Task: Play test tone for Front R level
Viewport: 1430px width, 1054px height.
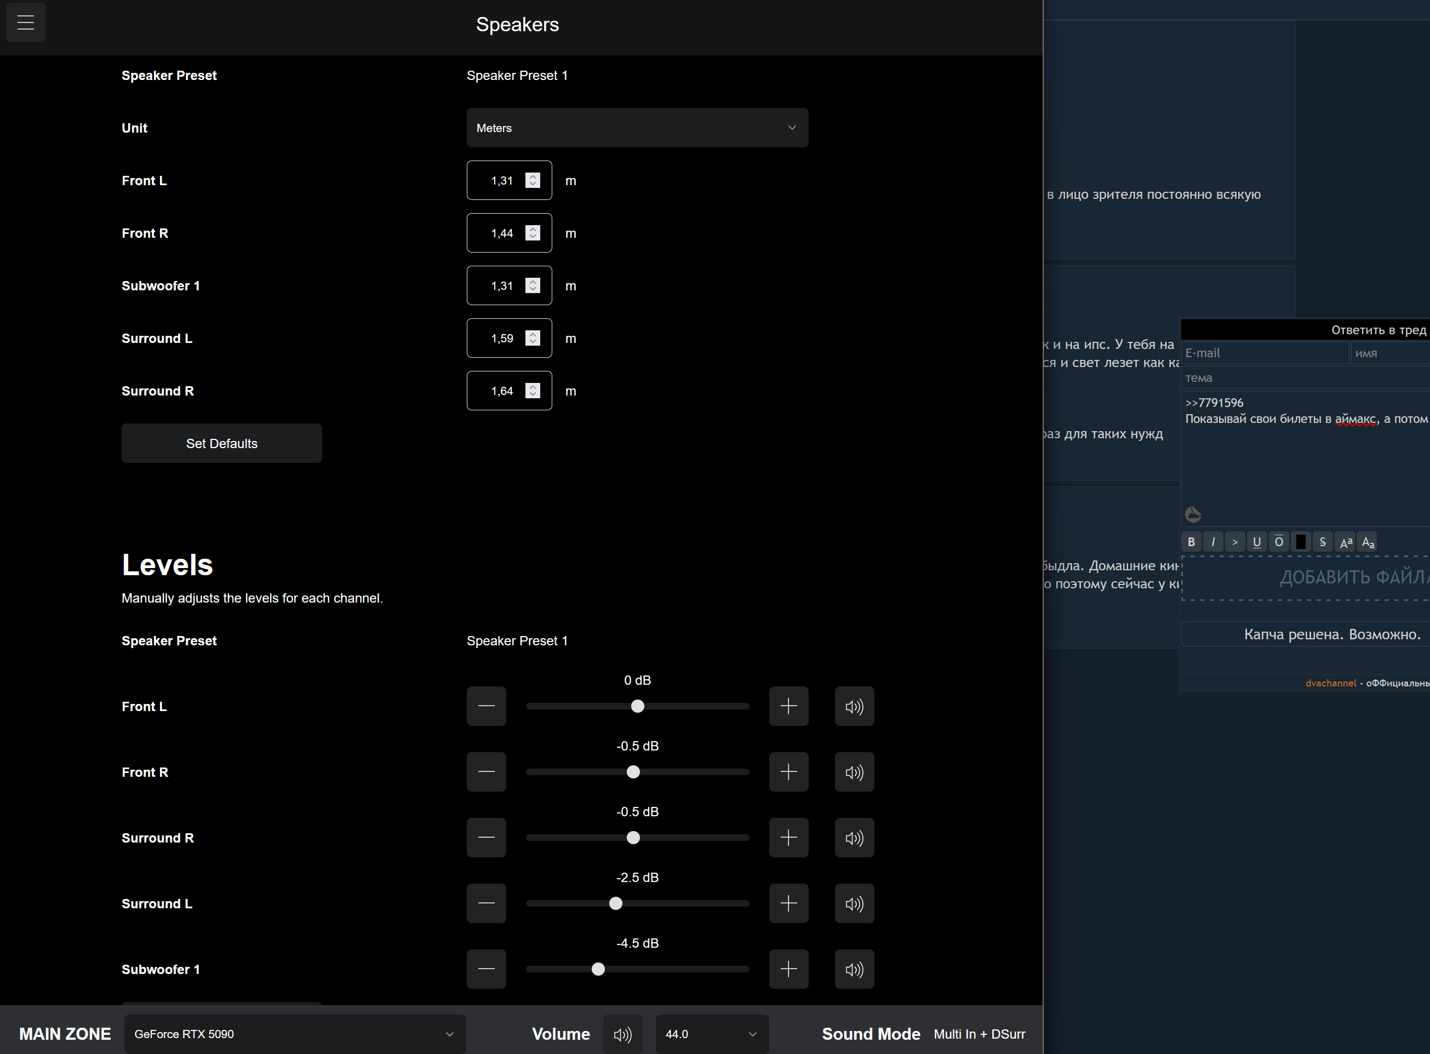Action: pyautogui.click(x=854, y=771)
